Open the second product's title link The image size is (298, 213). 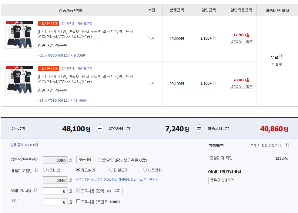(x=85, y=79)
